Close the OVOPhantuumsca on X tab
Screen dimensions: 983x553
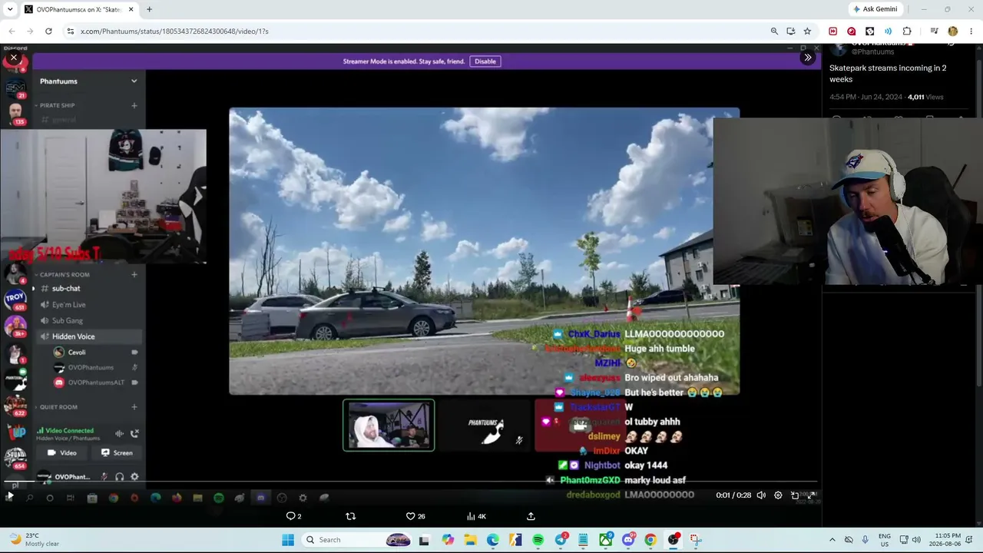131,9
